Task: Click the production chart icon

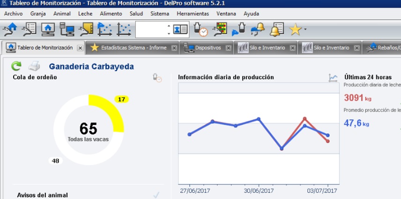Action: click(333, 78)
